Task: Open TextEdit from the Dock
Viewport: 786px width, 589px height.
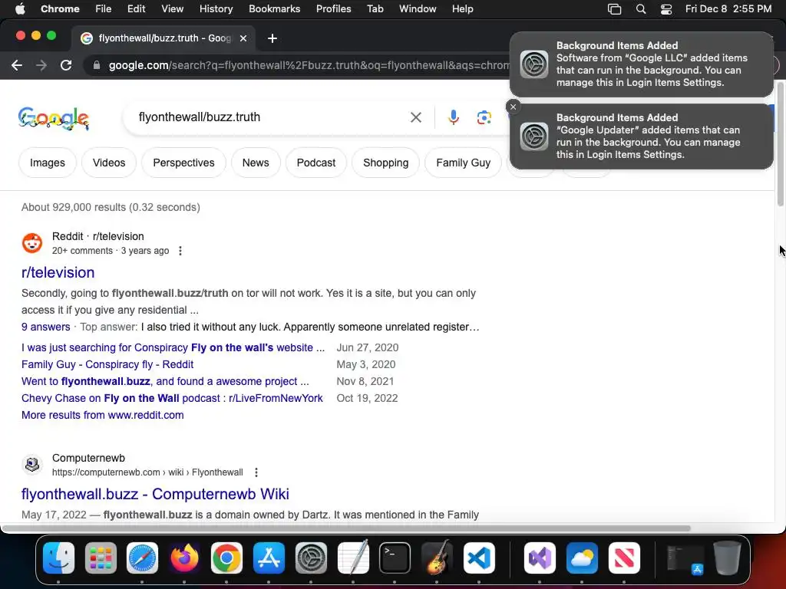Action: tap(353, 558)
